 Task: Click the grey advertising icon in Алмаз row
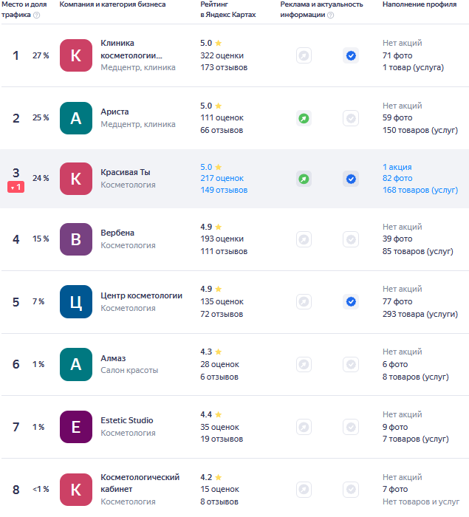tap(304, 364)
